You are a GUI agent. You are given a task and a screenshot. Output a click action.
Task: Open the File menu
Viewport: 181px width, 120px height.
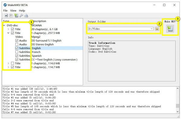click(x=5, y=11)
